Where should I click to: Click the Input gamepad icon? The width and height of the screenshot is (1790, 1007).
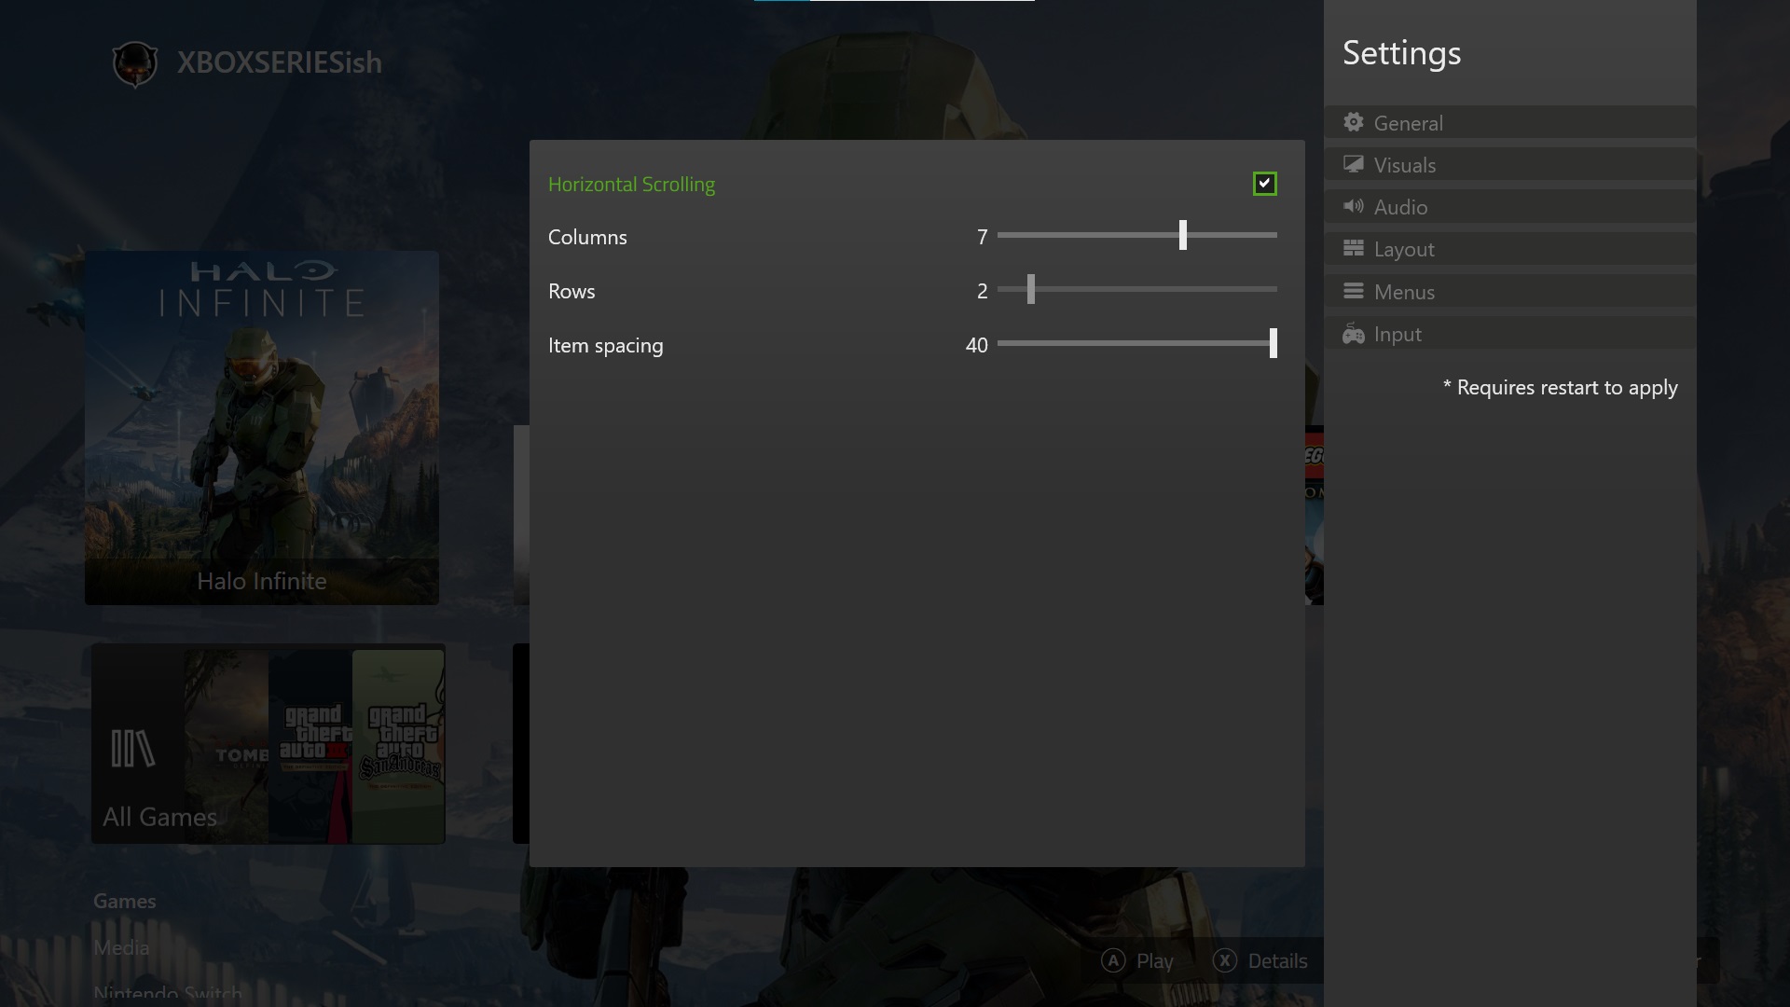click(1354, 334)
